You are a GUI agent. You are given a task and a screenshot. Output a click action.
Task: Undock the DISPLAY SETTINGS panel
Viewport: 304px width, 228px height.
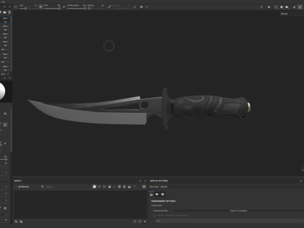(x=301, y=181)
